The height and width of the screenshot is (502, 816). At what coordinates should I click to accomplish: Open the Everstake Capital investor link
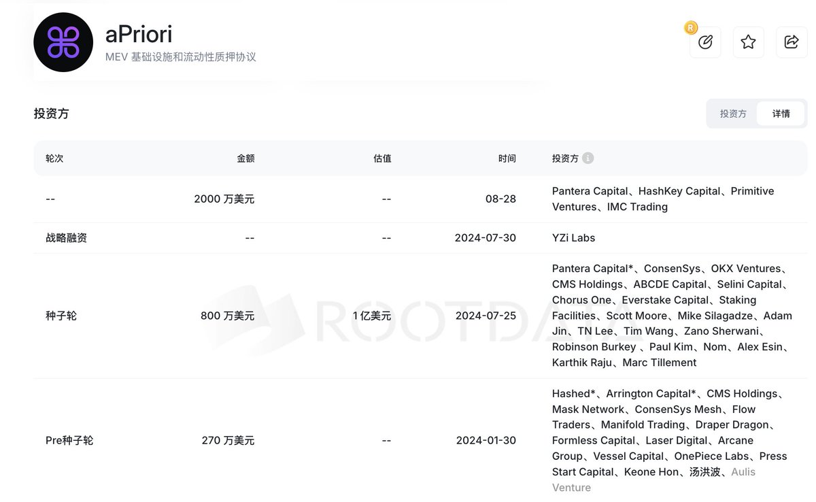(664, 300)
